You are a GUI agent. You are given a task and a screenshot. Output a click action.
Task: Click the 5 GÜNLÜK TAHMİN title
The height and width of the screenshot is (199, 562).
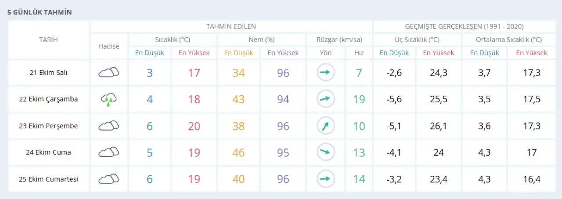[x=40, y=13]
